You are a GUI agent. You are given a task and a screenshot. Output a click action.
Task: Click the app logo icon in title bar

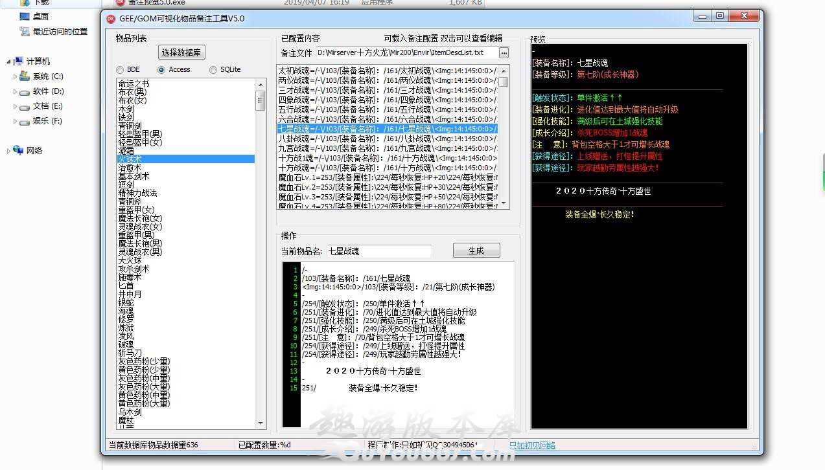pos(111,18)
